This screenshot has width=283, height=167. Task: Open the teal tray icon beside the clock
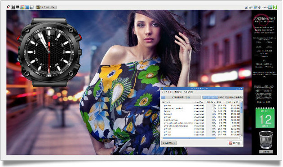click(x=270, y=7)
